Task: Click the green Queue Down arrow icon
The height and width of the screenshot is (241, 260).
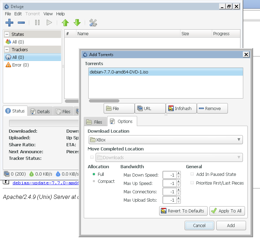Action: [x=77, y=23]
